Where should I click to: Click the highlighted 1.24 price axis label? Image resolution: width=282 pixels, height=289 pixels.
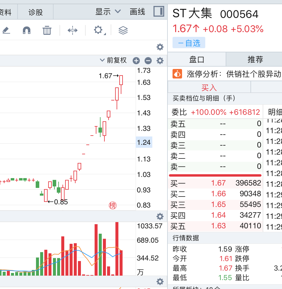tap(144, 142)
